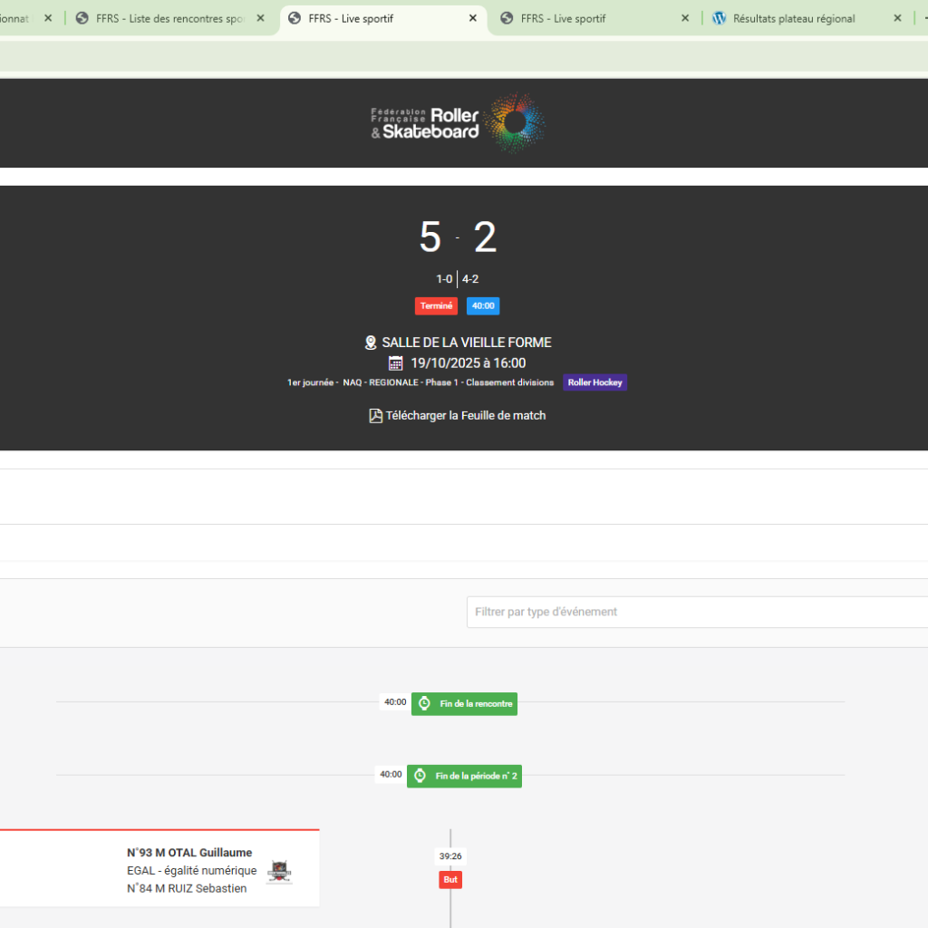Select the red But marker at 39:26
928x928 pixels.
[x=450, y=880]
